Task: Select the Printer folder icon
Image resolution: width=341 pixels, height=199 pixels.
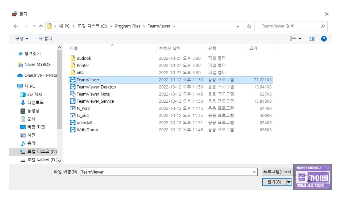Action: click(73, 65)
